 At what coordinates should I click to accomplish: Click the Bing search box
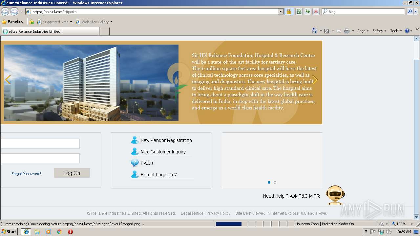364,11
